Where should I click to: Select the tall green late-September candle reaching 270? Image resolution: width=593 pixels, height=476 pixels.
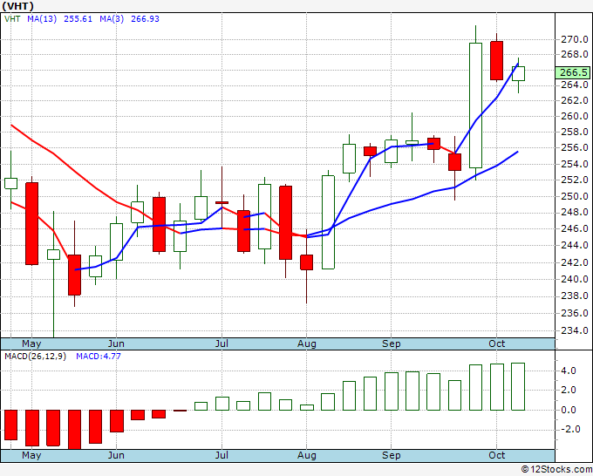tap(476, 105)
